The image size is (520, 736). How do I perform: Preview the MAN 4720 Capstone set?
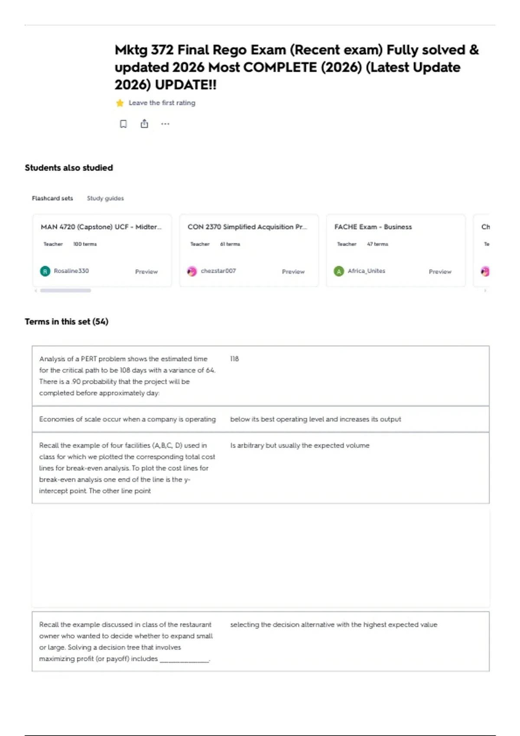coord(146,272)
